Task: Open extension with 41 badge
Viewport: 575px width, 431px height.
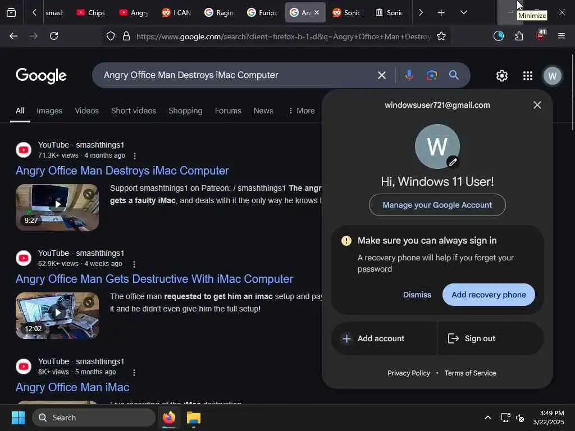Action: pos(541,35)
